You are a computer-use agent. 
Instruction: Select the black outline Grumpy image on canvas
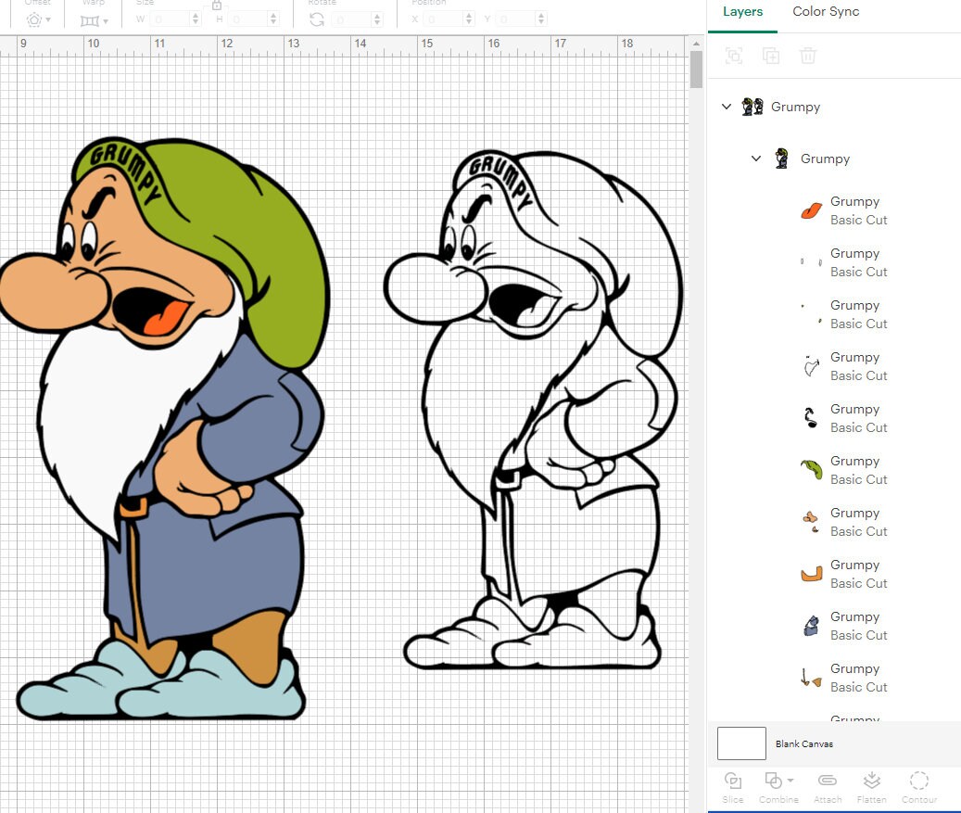point(533,410)
